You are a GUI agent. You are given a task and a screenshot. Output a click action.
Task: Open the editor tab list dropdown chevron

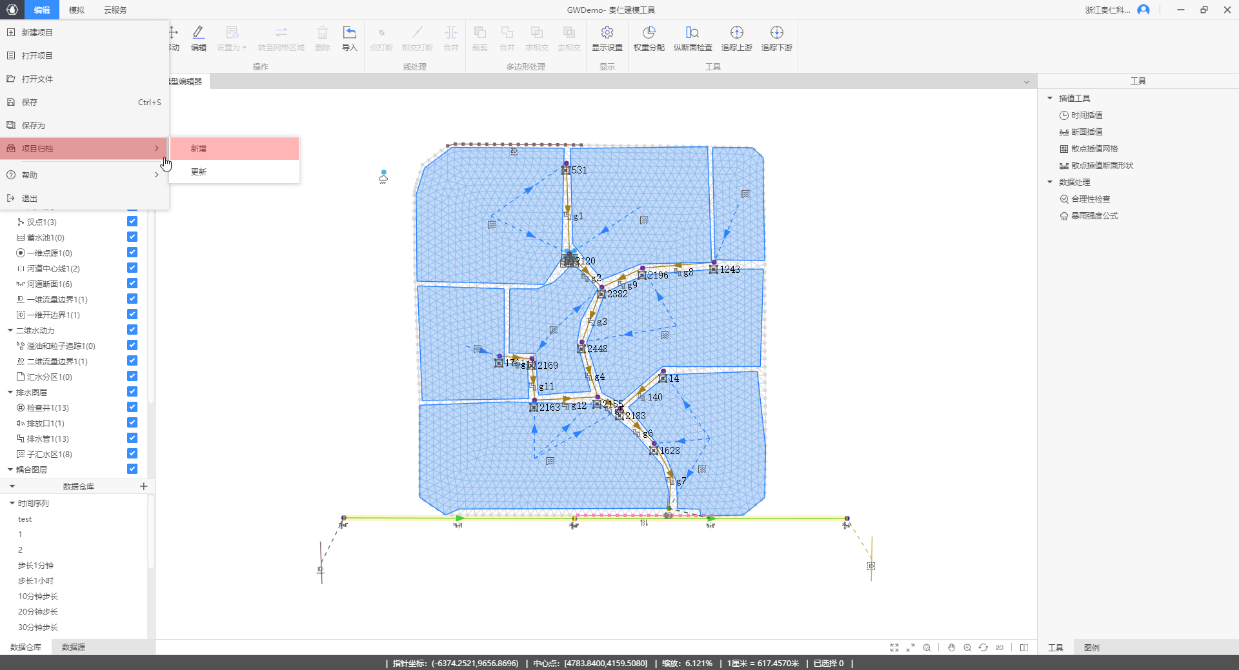click(1027, 82)
